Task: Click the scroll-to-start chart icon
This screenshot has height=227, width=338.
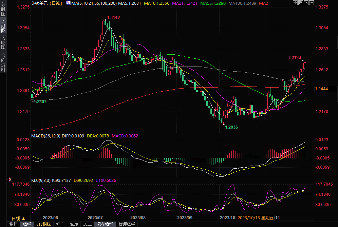Action: point(301,3)
